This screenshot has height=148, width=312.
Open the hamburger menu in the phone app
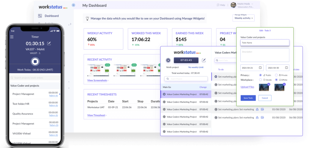point(12,37)
